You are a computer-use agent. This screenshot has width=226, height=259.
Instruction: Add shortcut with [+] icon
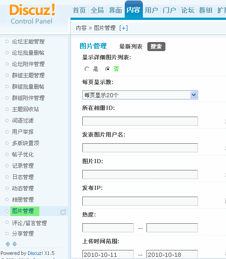123,28
